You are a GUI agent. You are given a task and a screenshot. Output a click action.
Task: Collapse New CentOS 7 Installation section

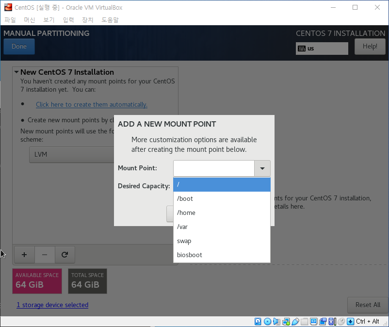tap(16, 72)
